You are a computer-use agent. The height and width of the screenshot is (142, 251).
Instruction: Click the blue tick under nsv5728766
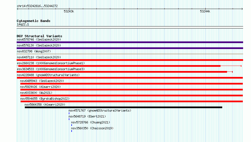[x=72, y=125]
